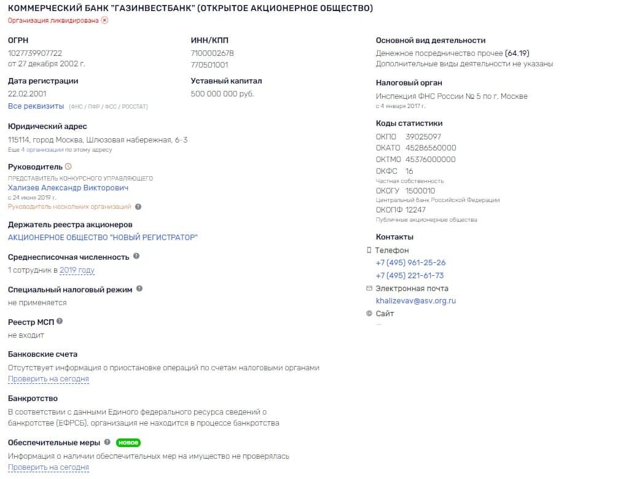Open АКЦИОНЕРНОЕ ОБЩЕСТВО "НОВЫЙ РЕГИСТРАТОР" link
This screenshot has width=626, height=479.
[x=103, y=238]
